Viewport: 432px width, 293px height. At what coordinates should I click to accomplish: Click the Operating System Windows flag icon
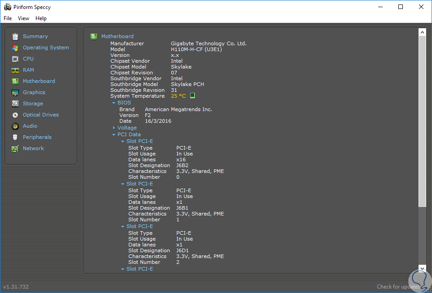coord(15,47)
